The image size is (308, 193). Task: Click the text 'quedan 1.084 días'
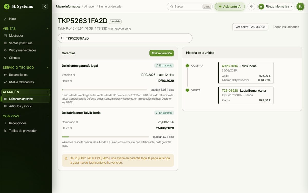(x=162, y=90)
